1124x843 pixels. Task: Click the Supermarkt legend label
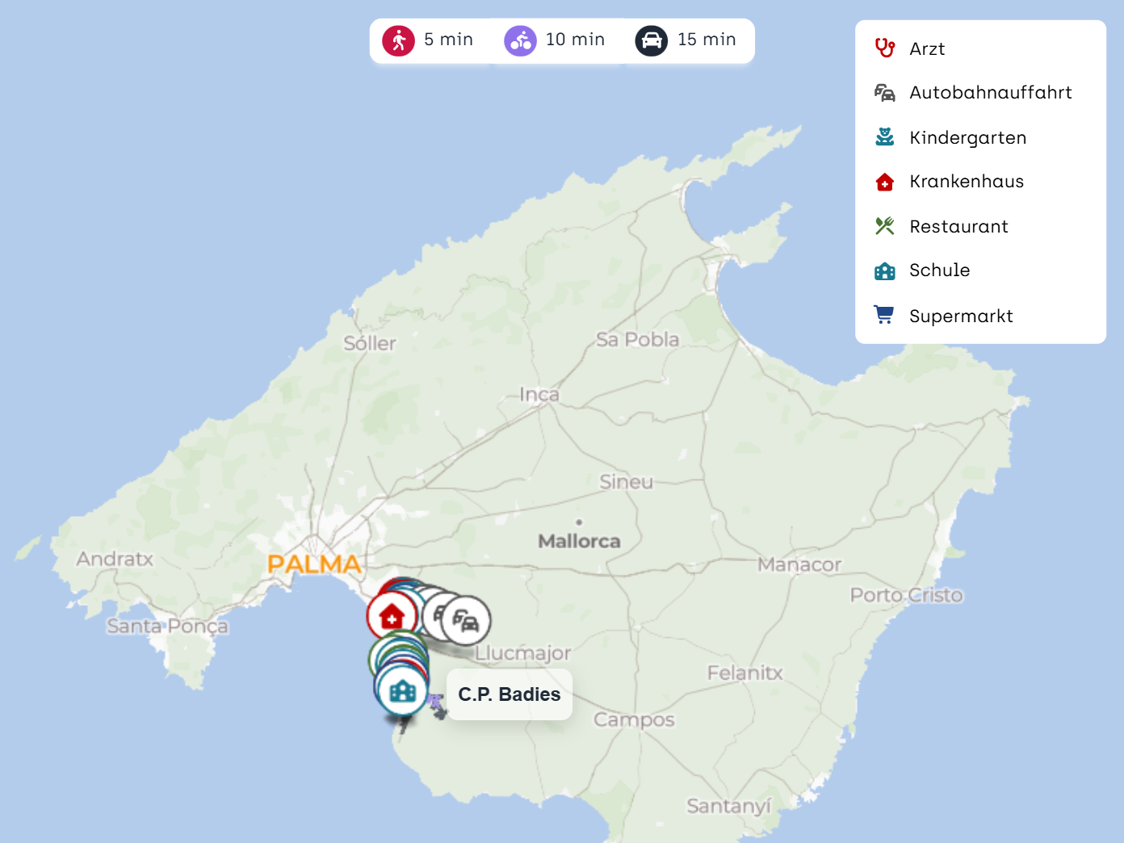point(960,316)
